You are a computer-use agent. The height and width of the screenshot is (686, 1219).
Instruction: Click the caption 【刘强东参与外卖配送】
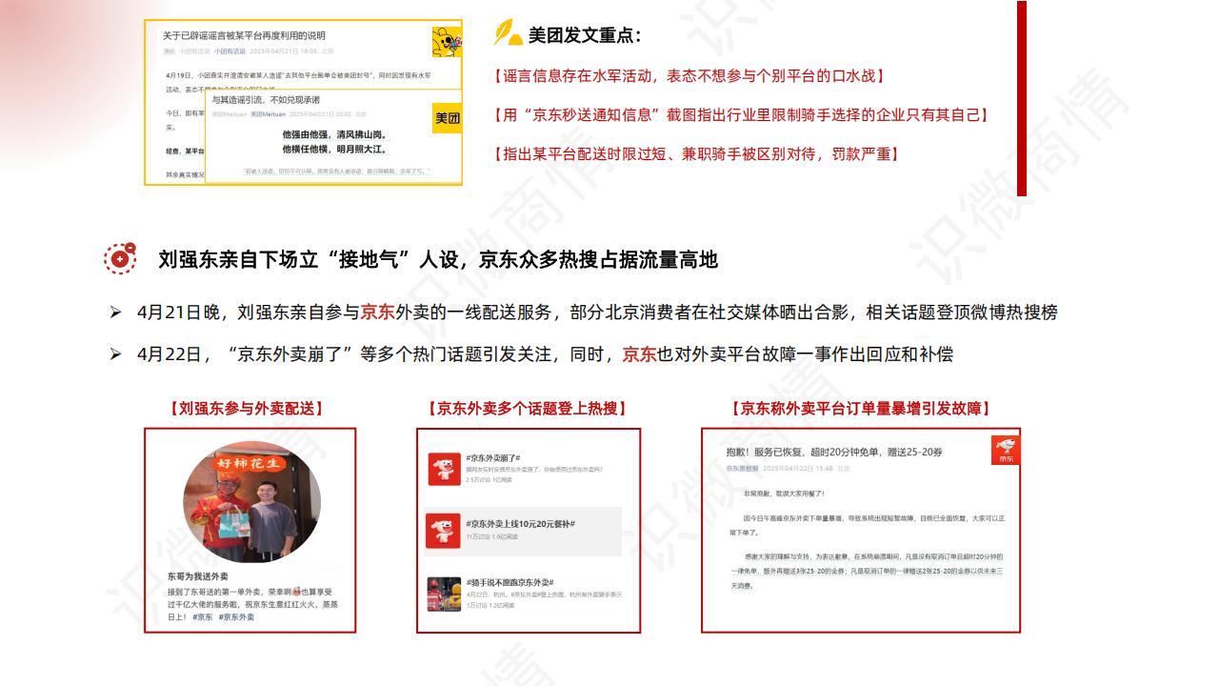pyautogui.click(x=247, y=409)
